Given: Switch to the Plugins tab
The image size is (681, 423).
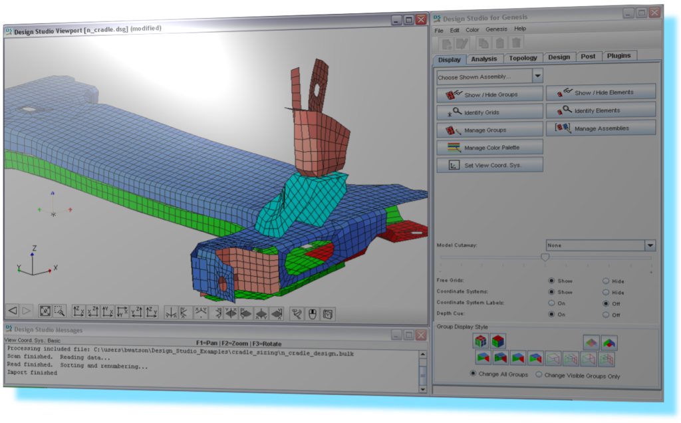Looking at the screenshot, I should click(619, 56).
